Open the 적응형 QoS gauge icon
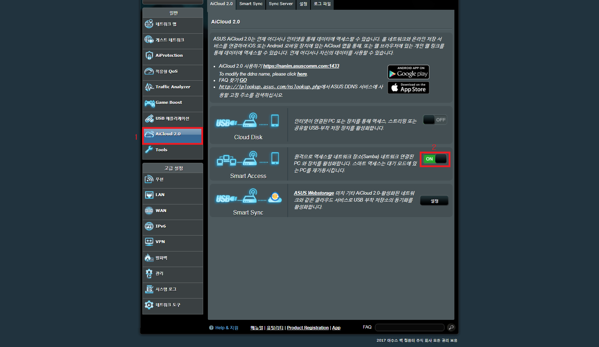Screen dimensions: 599x347 [149, 71]
